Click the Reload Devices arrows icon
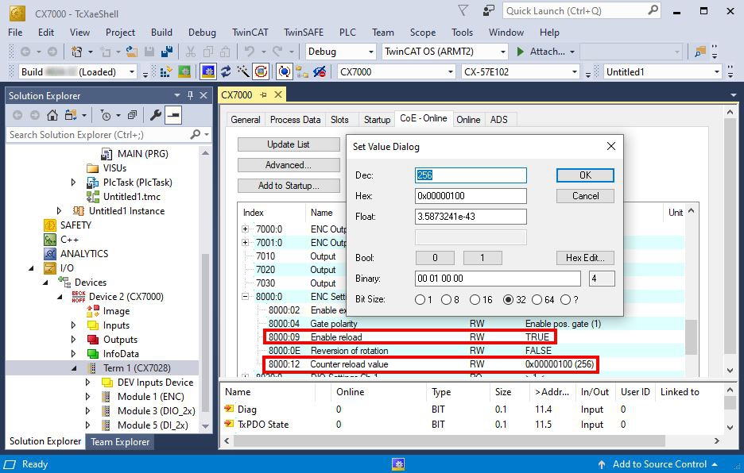 click(x=226, y=72)
